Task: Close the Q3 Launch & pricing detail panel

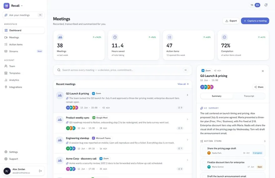Action: click(x=263, y=71)
